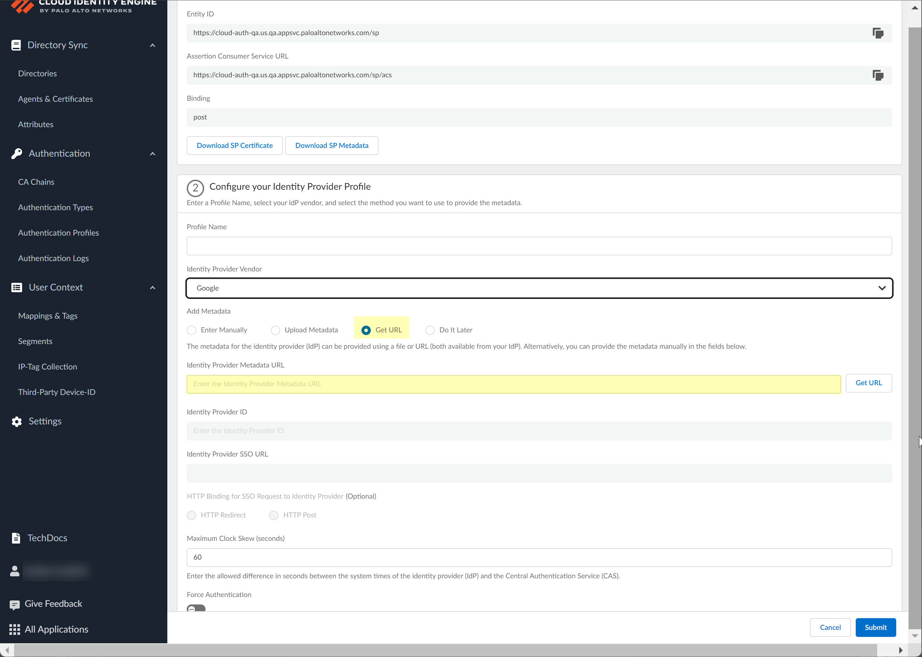This screenshot has width=922, height=657.
Task: Collapse the Directory Sync section
Action: (x=153, y=45)
